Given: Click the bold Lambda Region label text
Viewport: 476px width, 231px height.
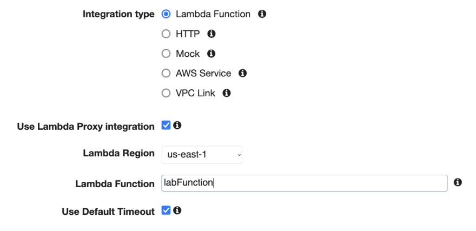Looking at the screenshot, I should coord(118,153).
